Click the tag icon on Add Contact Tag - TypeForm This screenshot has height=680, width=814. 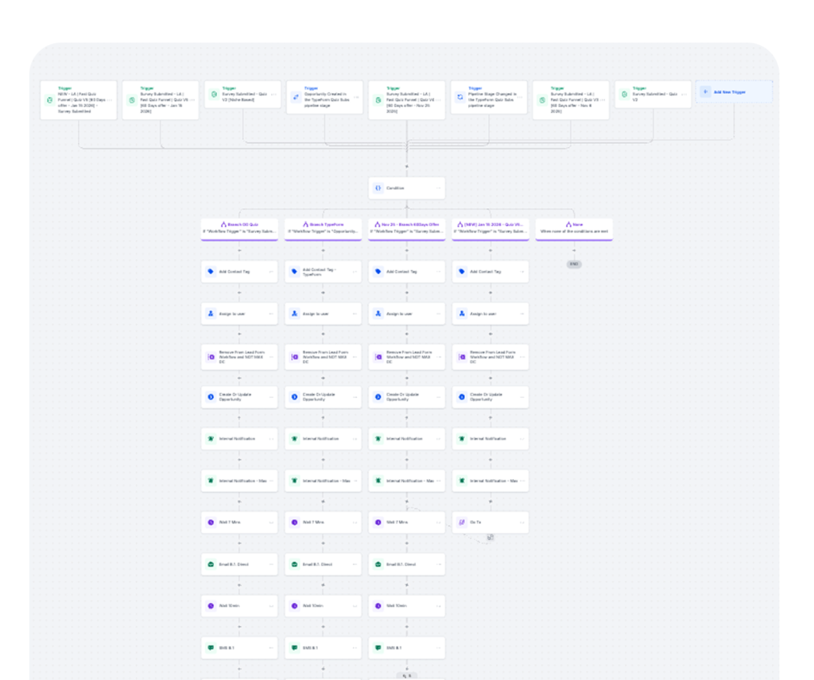pyautogui.click(x=294, y=272)
